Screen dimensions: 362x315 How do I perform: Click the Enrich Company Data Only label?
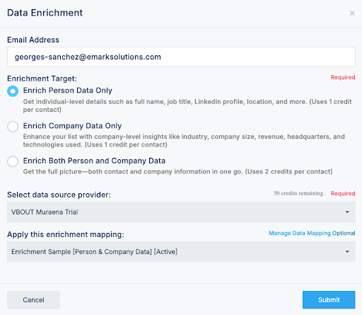coord(72,126)
